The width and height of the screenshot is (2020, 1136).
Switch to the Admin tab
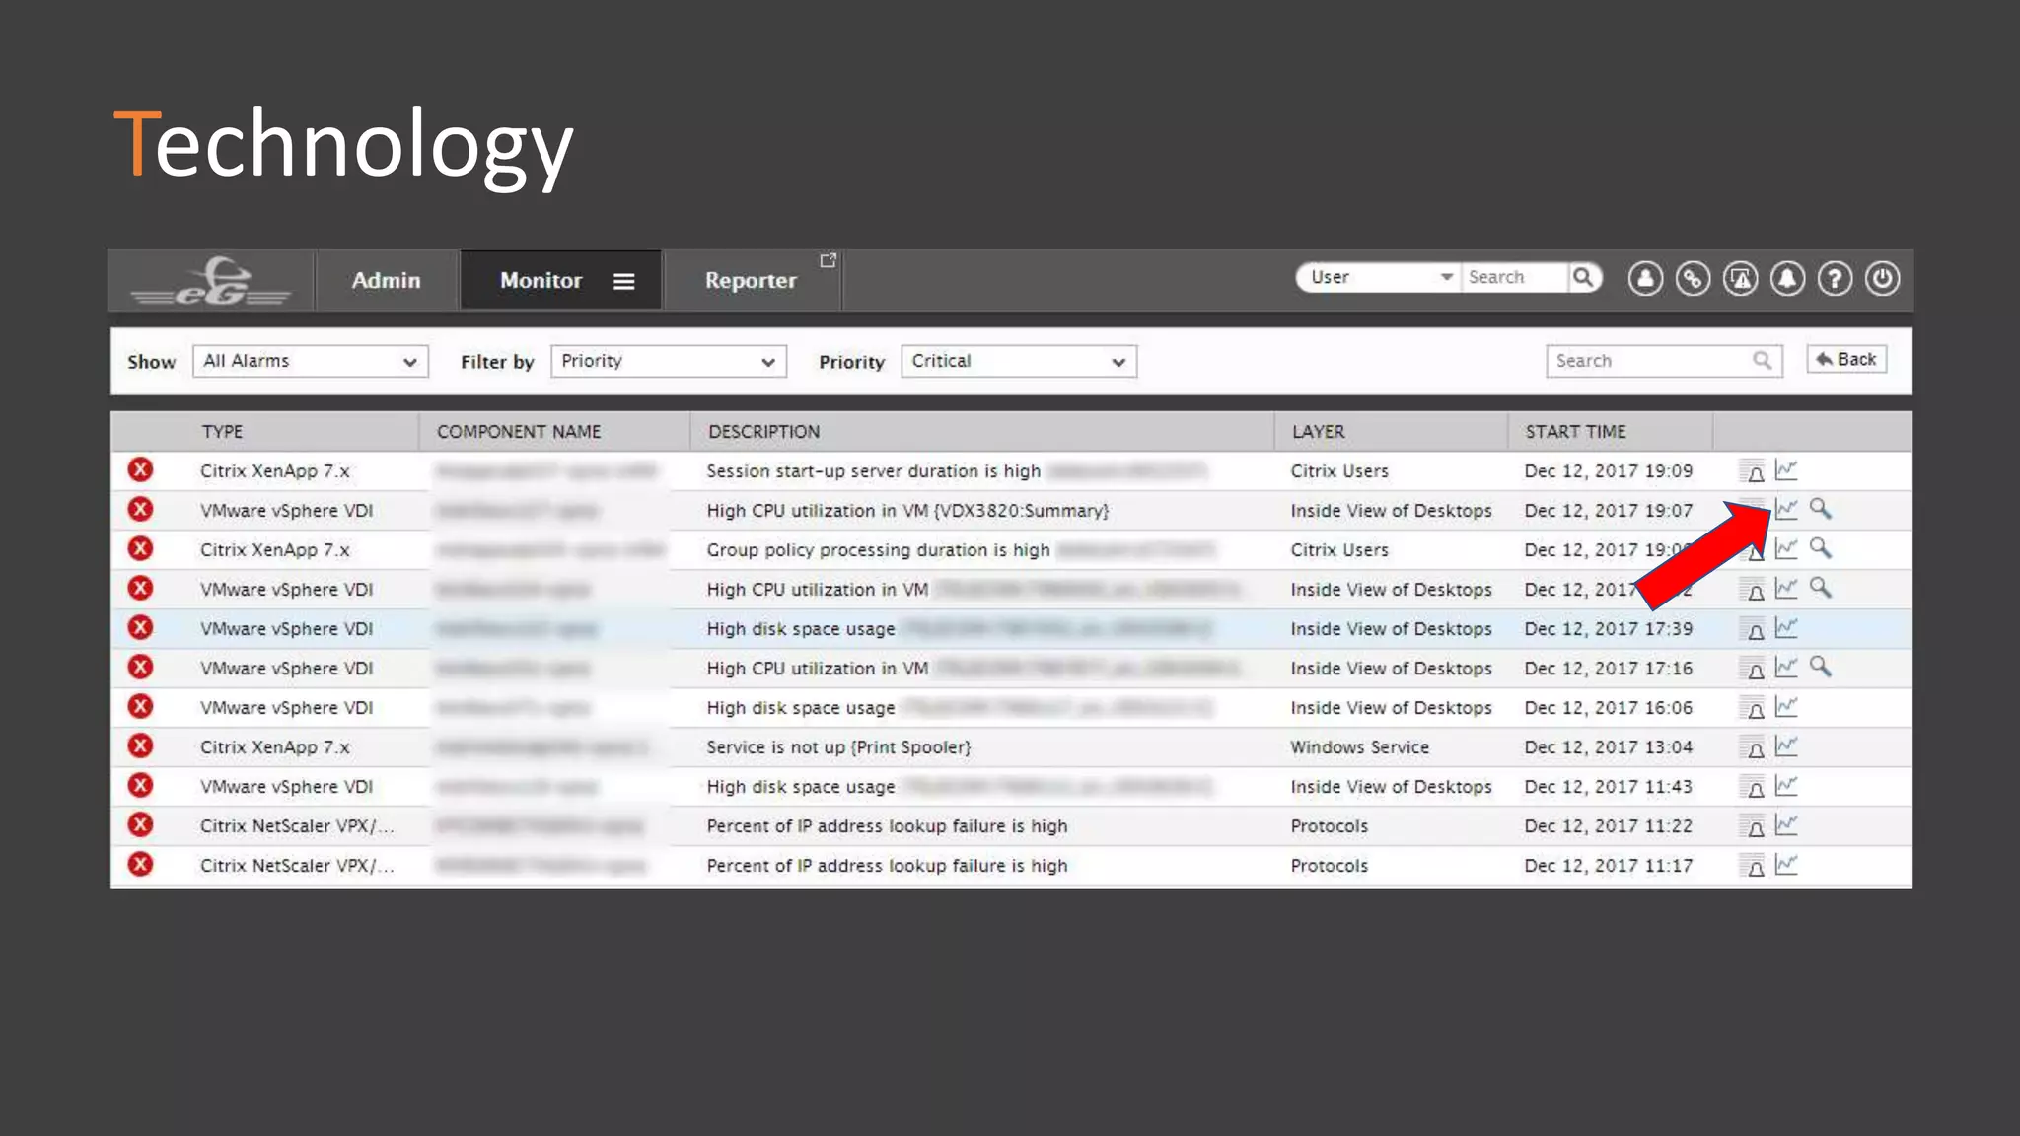click(x=386, y=281)
